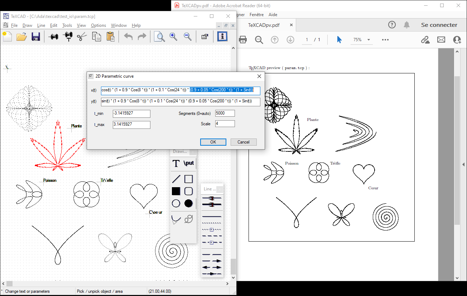Open the Tools menu in TeXCAD

pyautogui.click(x=67, y=25)
